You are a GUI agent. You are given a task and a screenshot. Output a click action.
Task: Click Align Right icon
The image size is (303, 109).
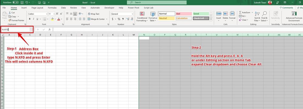[75, 19]
